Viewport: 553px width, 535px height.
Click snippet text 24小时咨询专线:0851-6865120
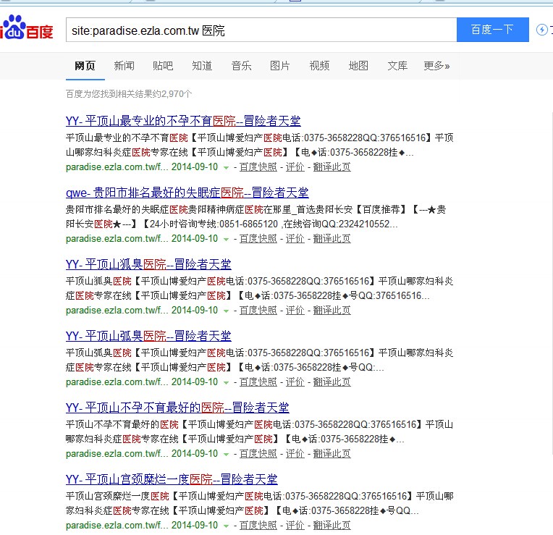[214, 224]
